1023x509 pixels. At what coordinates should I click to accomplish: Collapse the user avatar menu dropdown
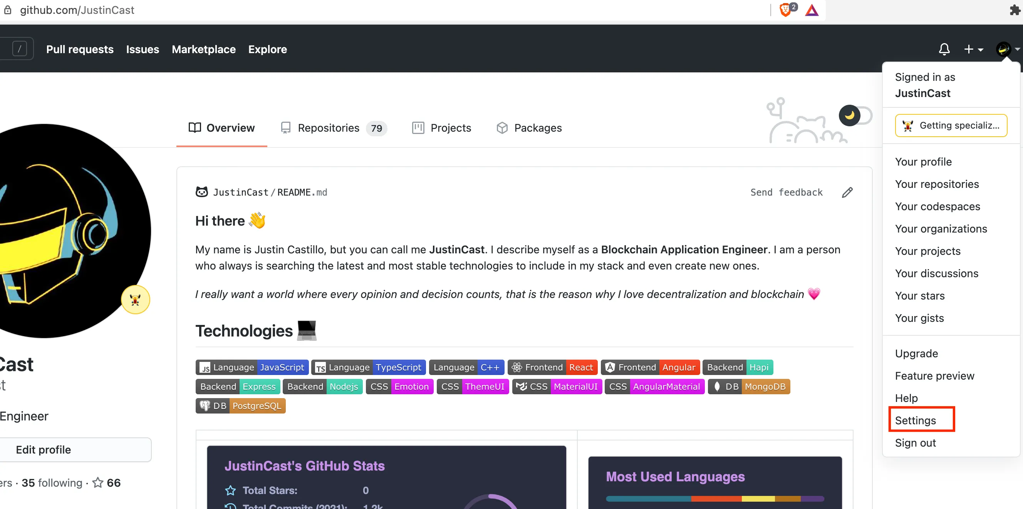(x=1008, y=49)
